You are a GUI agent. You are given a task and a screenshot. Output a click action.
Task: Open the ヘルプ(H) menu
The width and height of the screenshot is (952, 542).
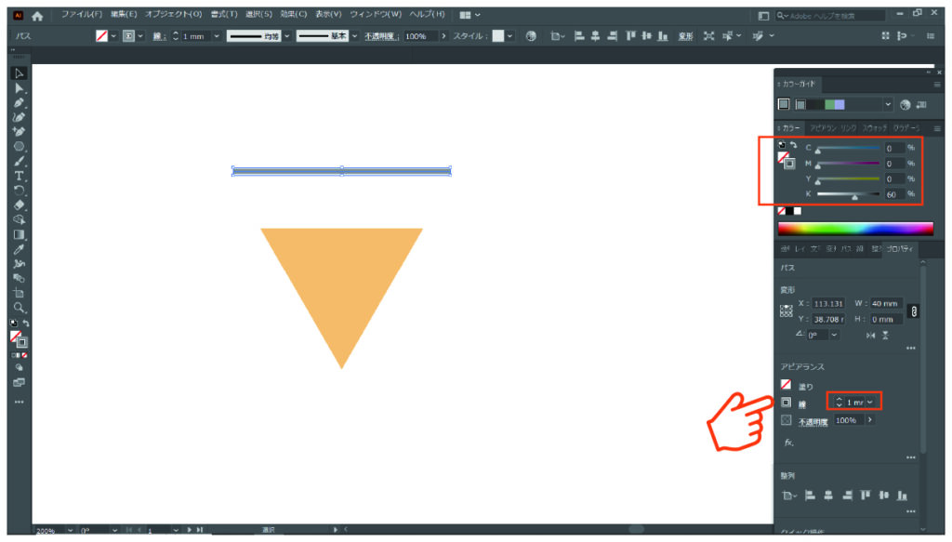[427, 15]
